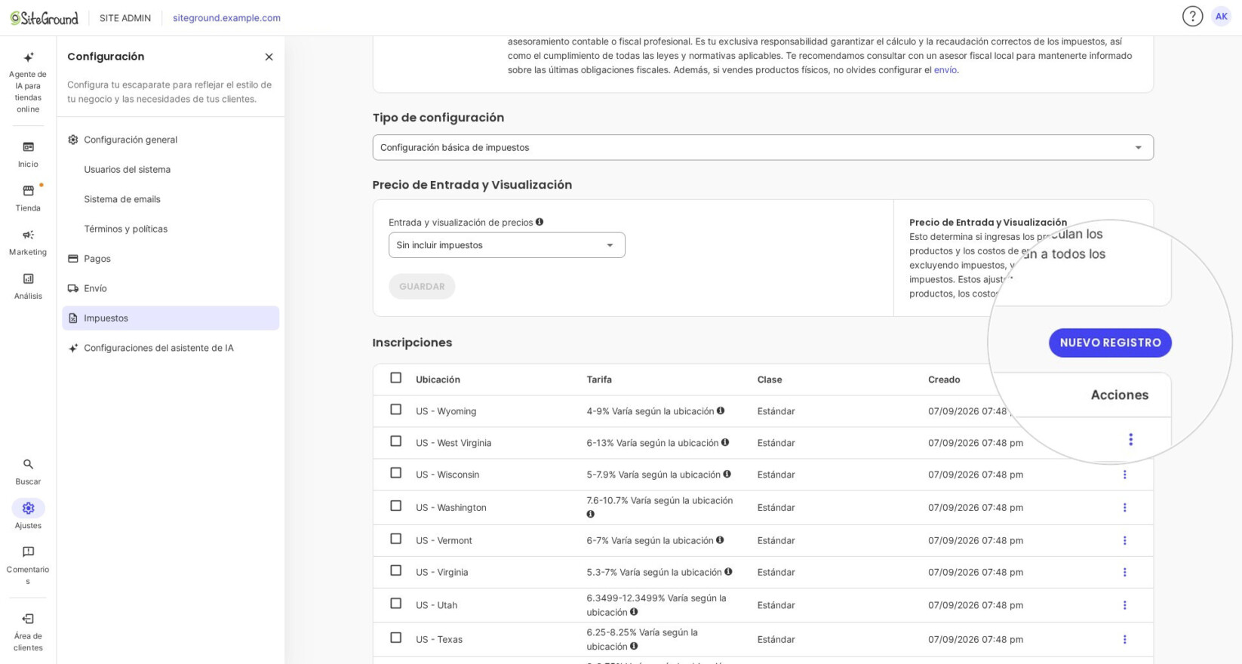Click the GUARDAR button
Image resolution: width=1242 pixels, height=664 pixels.
pyautogui.click(x=422, y=287)
